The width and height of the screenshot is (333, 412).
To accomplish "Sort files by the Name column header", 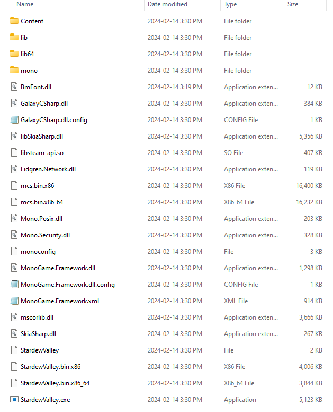I will coord(25,4).
